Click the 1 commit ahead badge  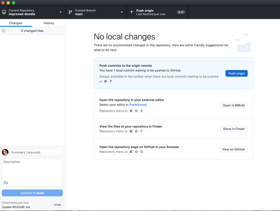pos(181,12)
